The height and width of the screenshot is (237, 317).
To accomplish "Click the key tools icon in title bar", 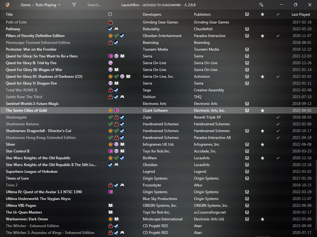I will [x=261, y=5].
